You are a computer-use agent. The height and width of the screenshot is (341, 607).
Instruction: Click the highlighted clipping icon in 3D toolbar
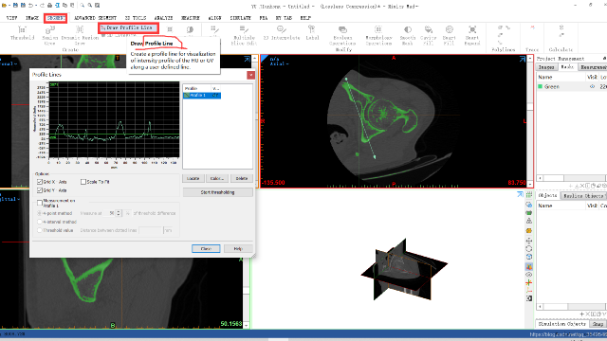(x=529, y=266)
